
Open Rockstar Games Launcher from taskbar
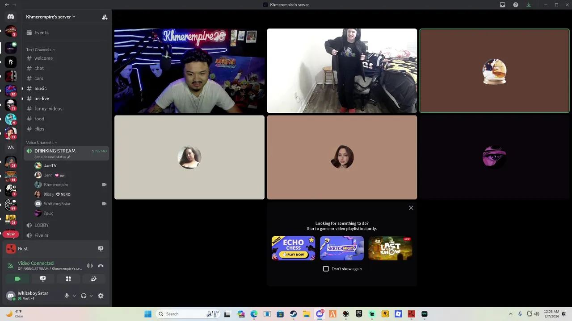[385, 314]
